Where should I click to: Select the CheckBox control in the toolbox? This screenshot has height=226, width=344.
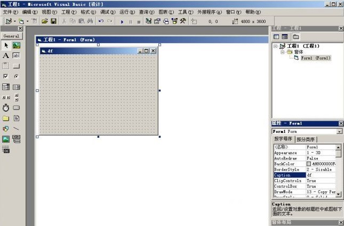pos(6,76)
